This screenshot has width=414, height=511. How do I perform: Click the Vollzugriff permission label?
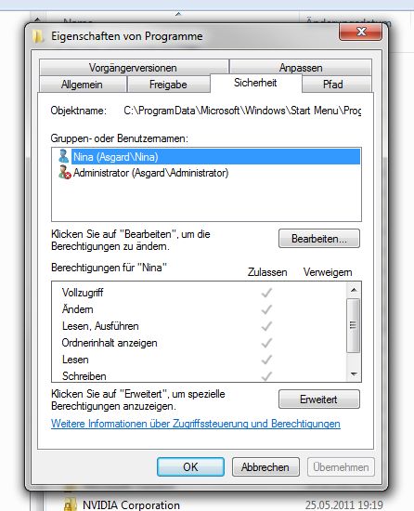pos(83,293)
